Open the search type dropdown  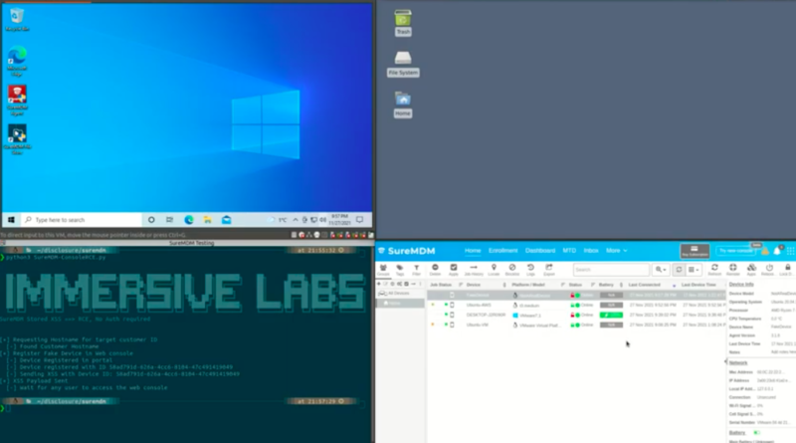tap(661, 270)
